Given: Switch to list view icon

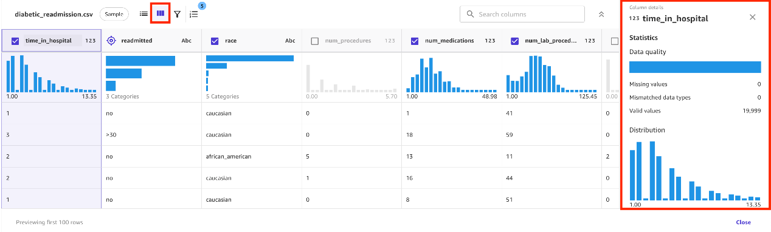Looking at the screenshot, I should click(144, 14).
